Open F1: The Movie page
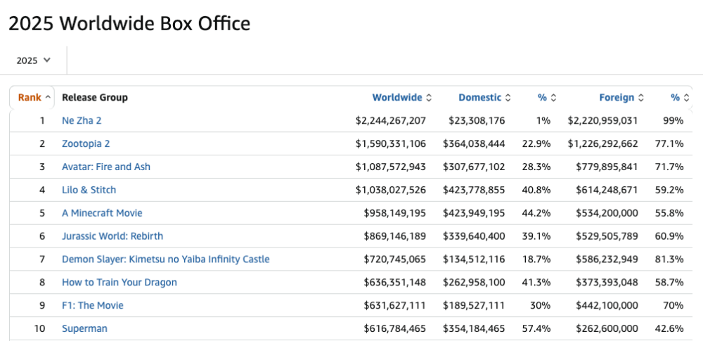 (93, 306)
